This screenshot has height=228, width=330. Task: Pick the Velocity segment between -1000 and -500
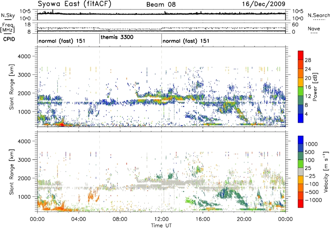[x=301, y=195]
